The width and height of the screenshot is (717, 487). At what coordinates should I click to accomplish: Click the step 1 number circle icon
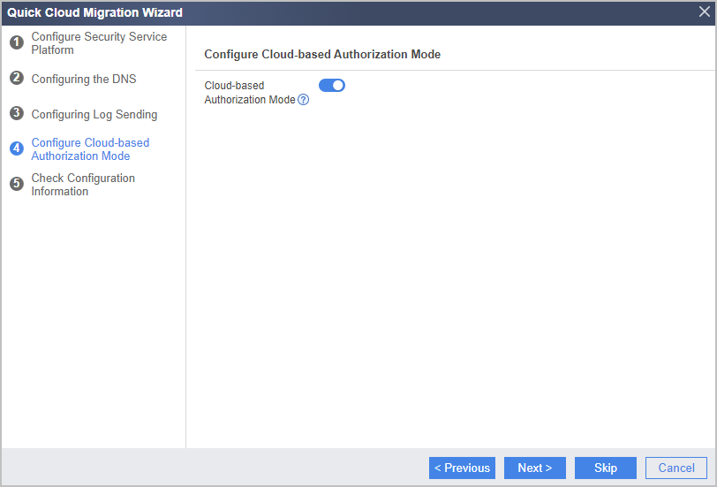coord(17,42)
